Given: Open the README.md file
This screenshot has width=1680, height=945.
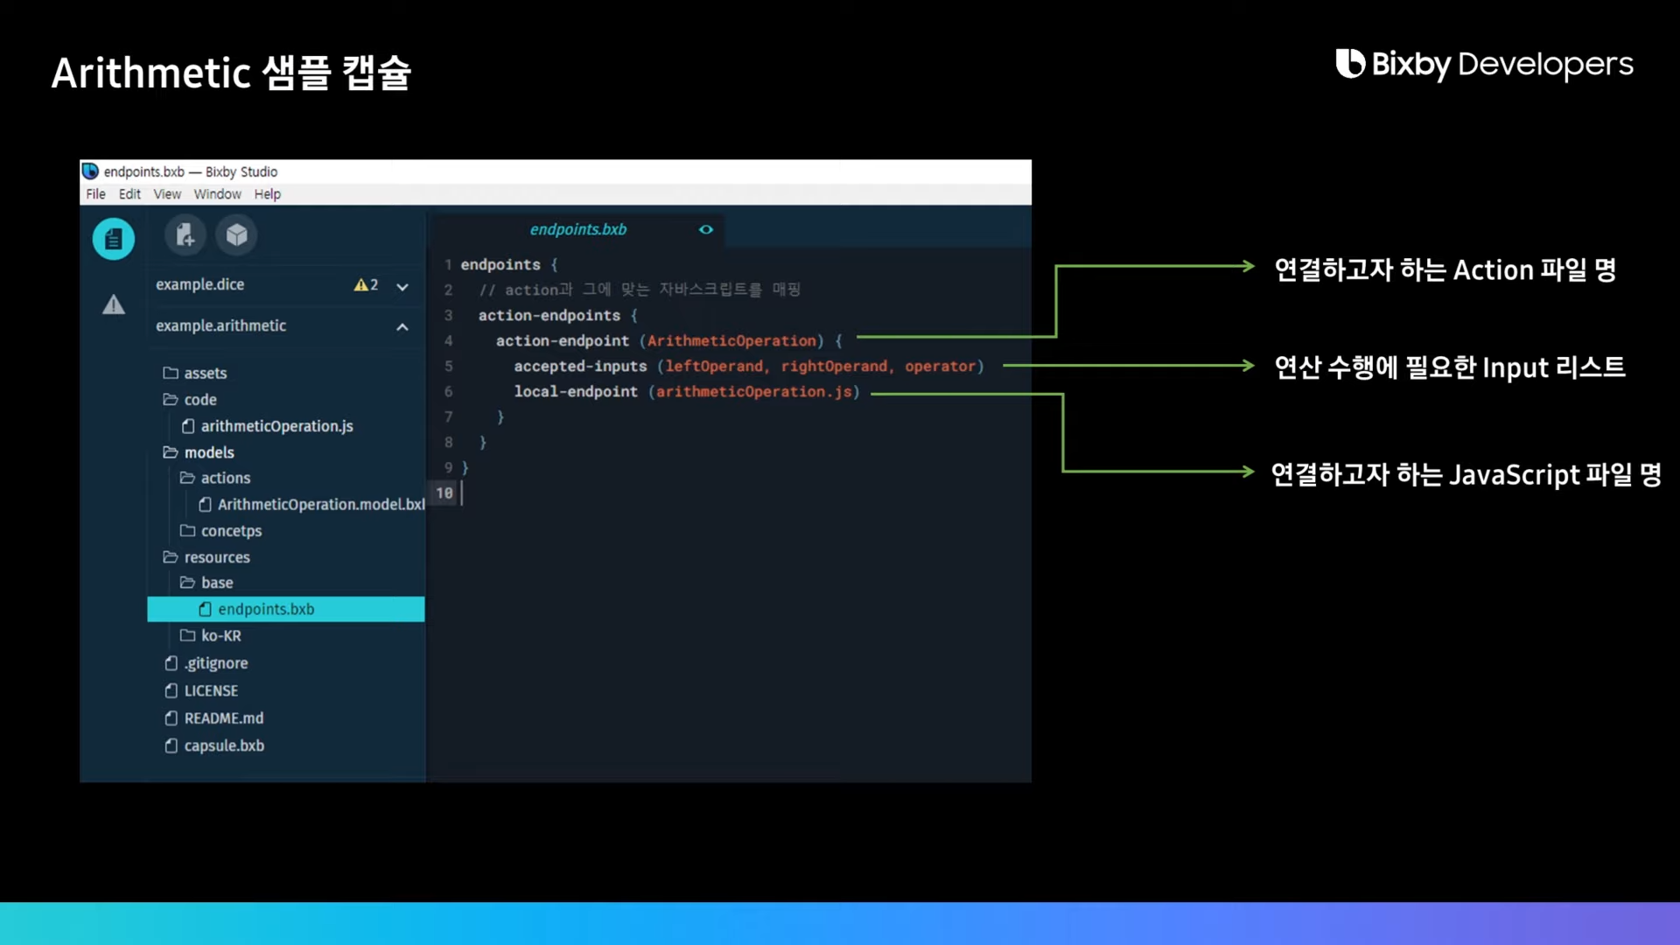Looking at the screenshot, I should click(223, 718).
